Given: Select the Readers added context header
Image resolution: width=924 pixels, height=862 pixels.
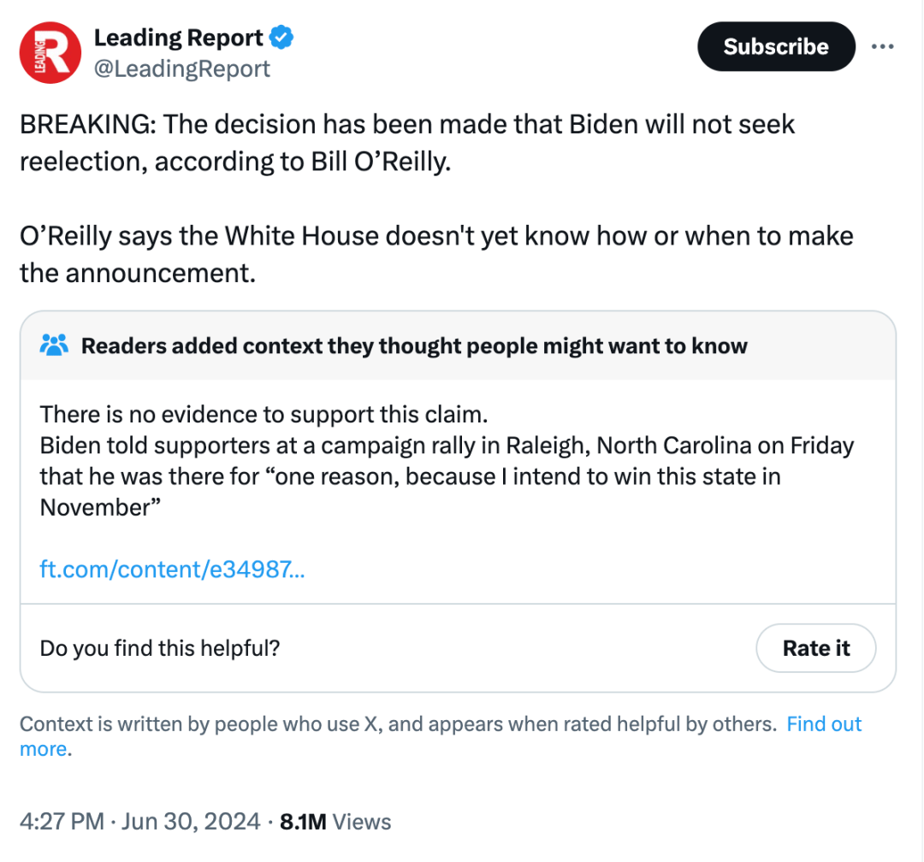Looking at the screenshot, I should pyautogui.click(x=414, y=345).
